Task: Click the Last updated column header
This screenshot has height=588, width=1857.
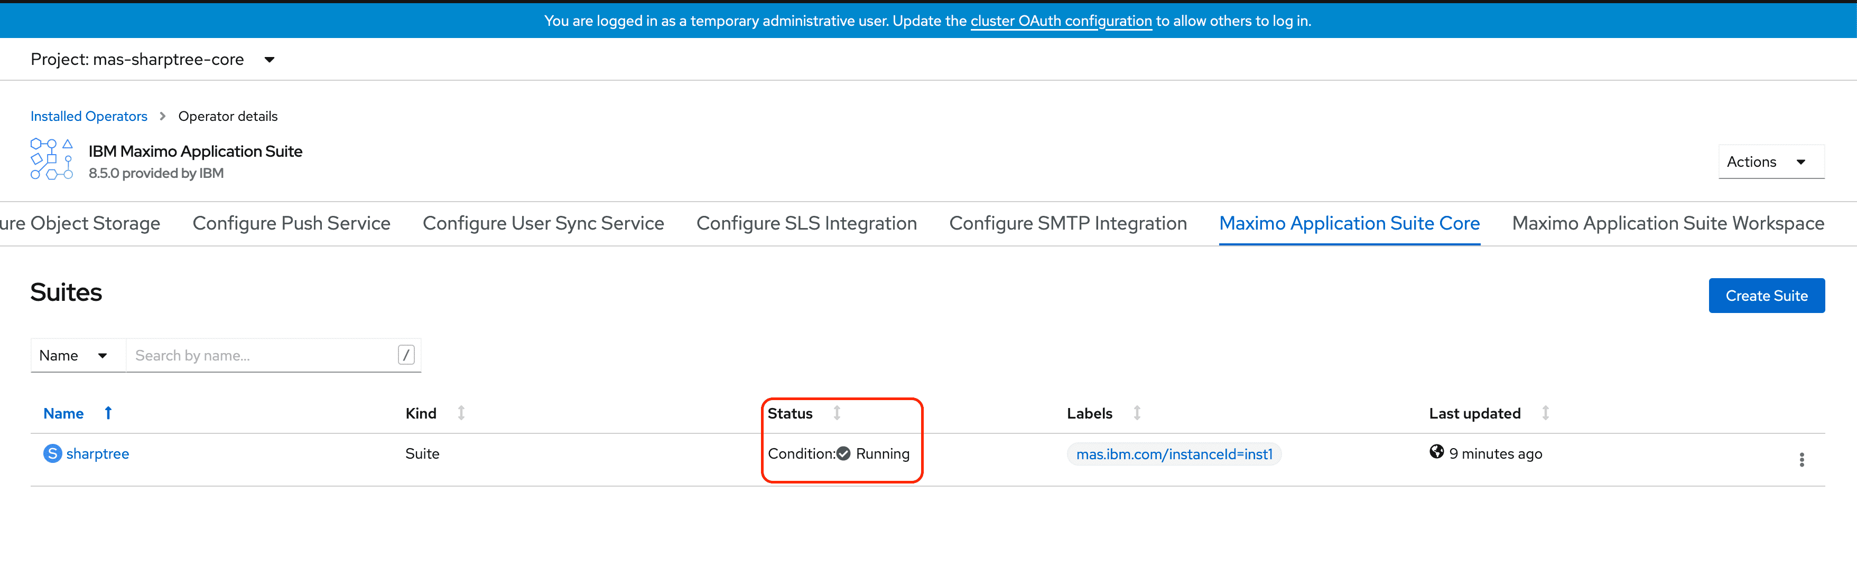Action: coord(1475,414)
